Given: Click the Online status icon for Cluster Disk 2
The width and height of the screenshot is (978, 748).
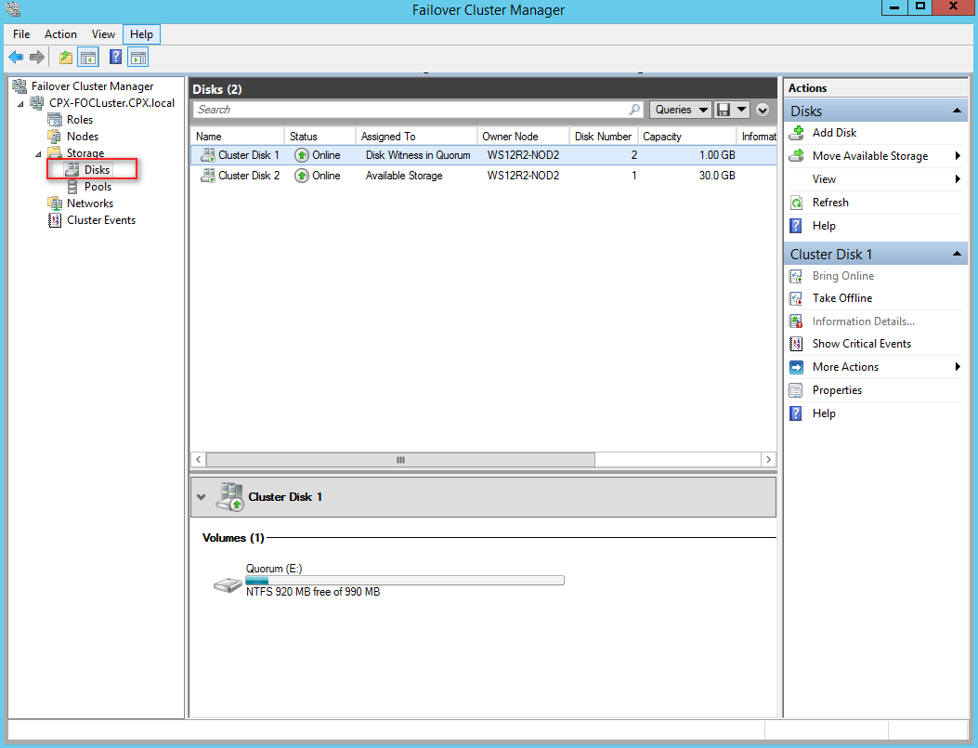Looking at the screenshot, I should 302,176.
